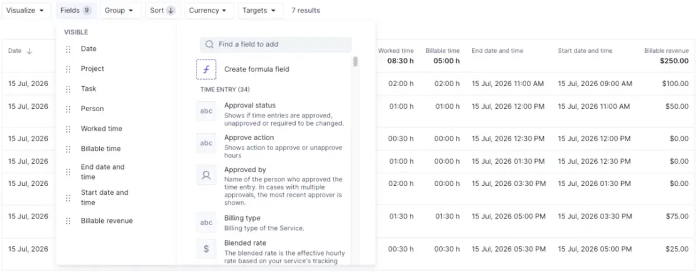Viewport: 697px width, 272px height.
Task: Click the $50.00 revenue cell
Action: 677,107
